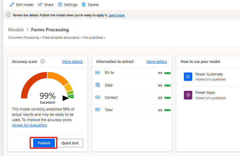Follow the Learn more link
Screen dimensions: 240x156
click(117, 15)
